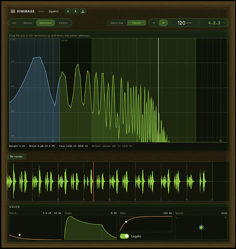The width and height of the screenshot is (236, 249).
Task: Select the Demo line source option
Action: click(117, 23)
